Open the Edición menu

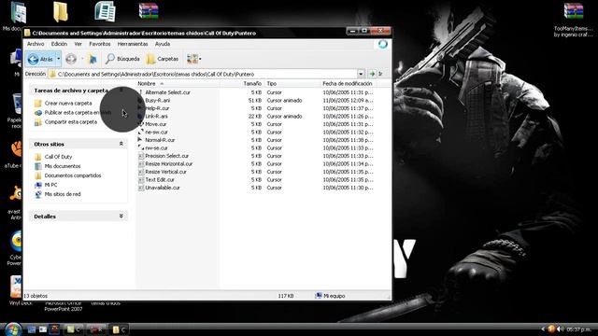click(59, 44)
